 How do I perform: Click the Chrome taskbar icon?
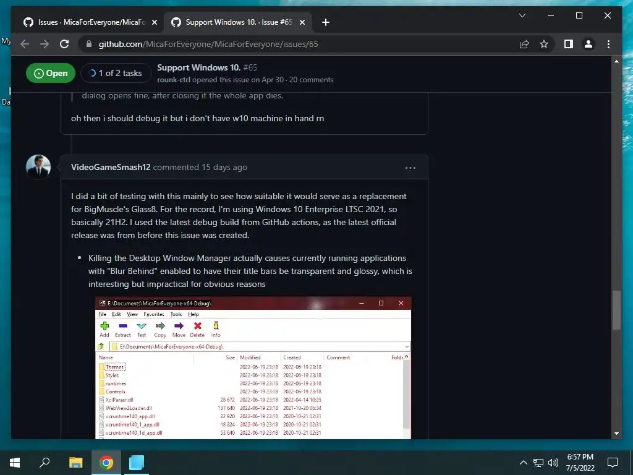[106, 463]
